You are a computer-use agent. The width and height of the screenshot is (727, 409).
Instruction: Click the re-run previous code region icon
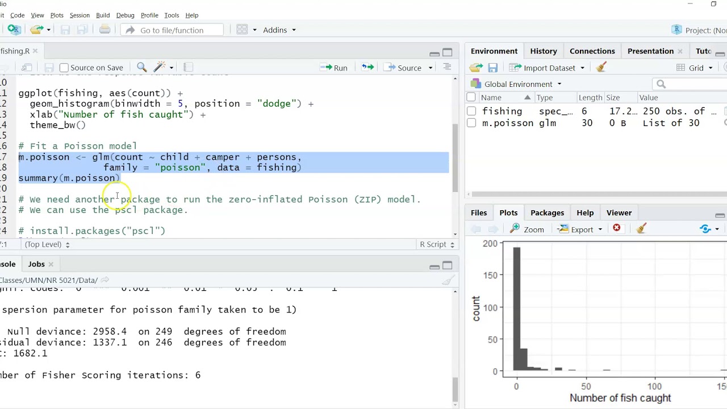tap(368, 68)
